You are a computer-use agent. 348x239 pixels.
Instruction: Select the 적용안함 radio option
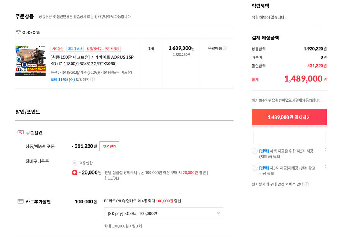pyautogui.click(x=75, y=163)
